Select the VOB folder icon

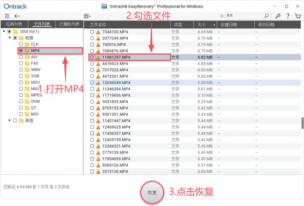[27, 76]
